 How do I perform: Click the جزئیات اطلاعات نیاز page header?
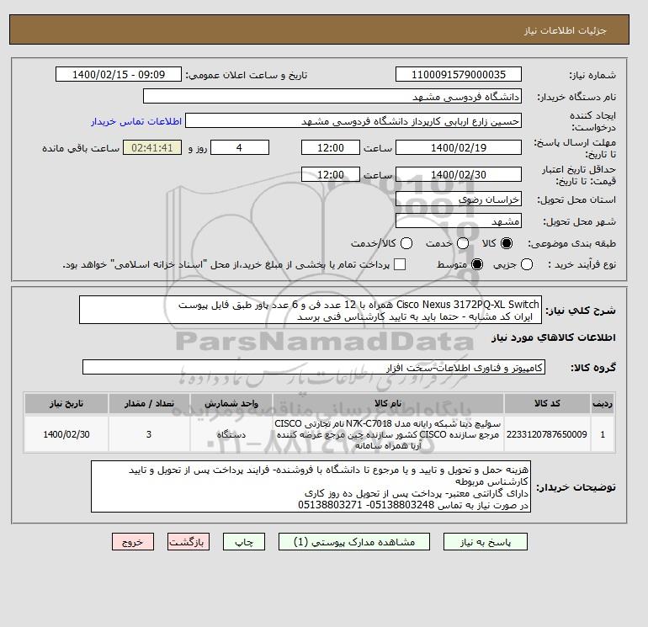319,29
